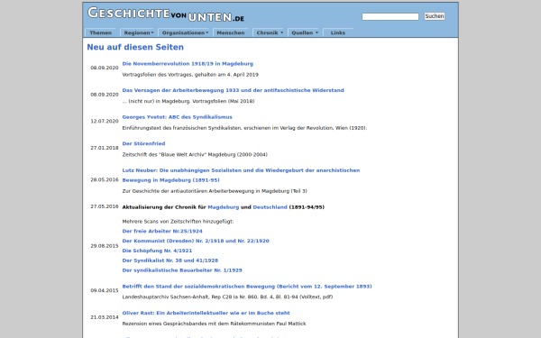Expand the Organisationen dropdown menu
541x338 pixels.
pos(185,32)
